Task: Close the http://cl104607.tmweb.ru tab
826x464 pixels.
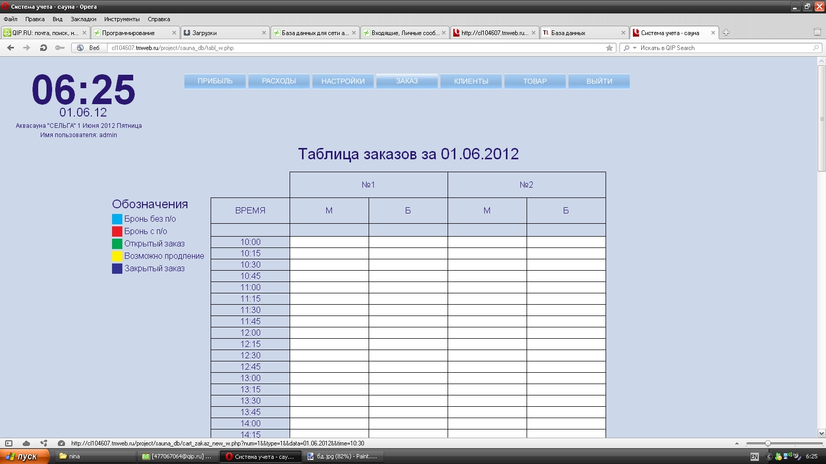Action: 533,32
